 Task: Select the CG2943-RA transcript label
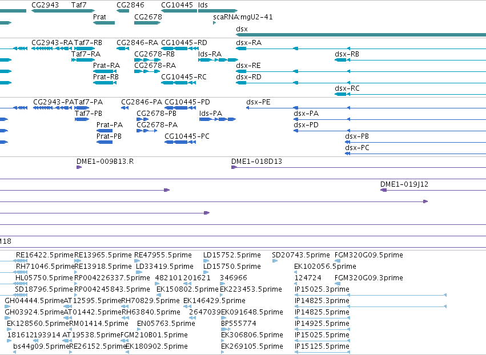tap(52, 42)
